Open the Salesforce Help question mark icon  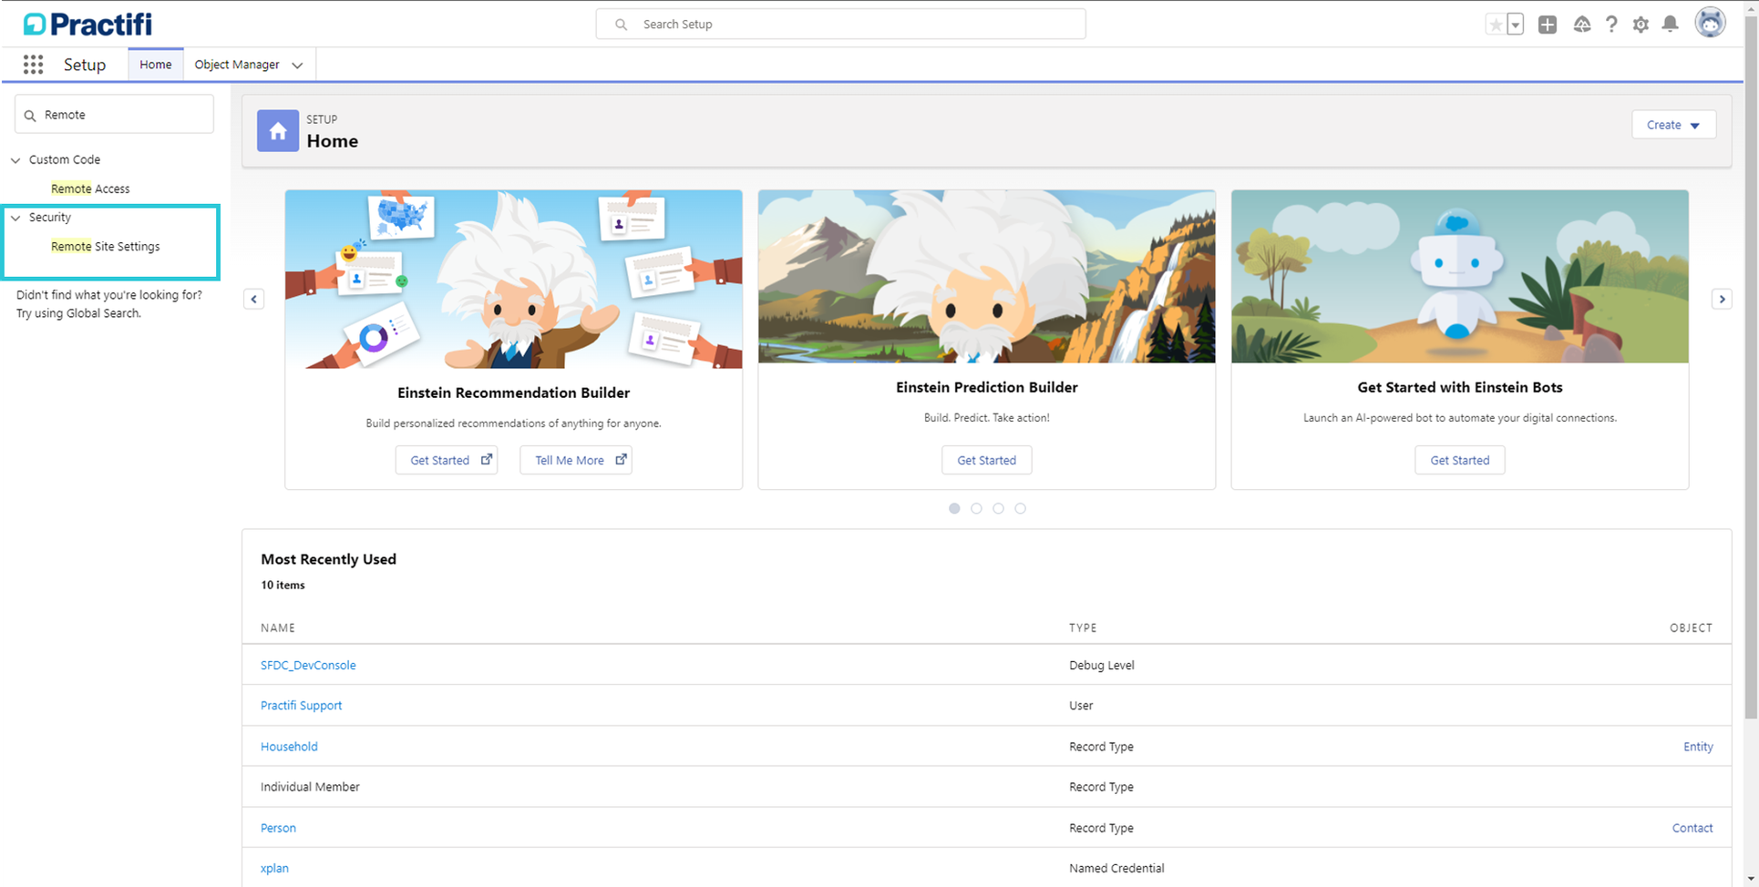(x=1611, y=25)
